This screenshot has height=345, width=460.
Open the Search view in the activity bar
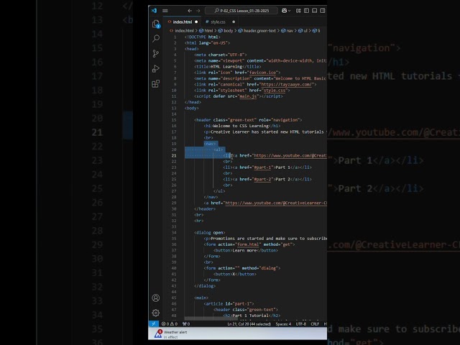(x=156, y=38)
